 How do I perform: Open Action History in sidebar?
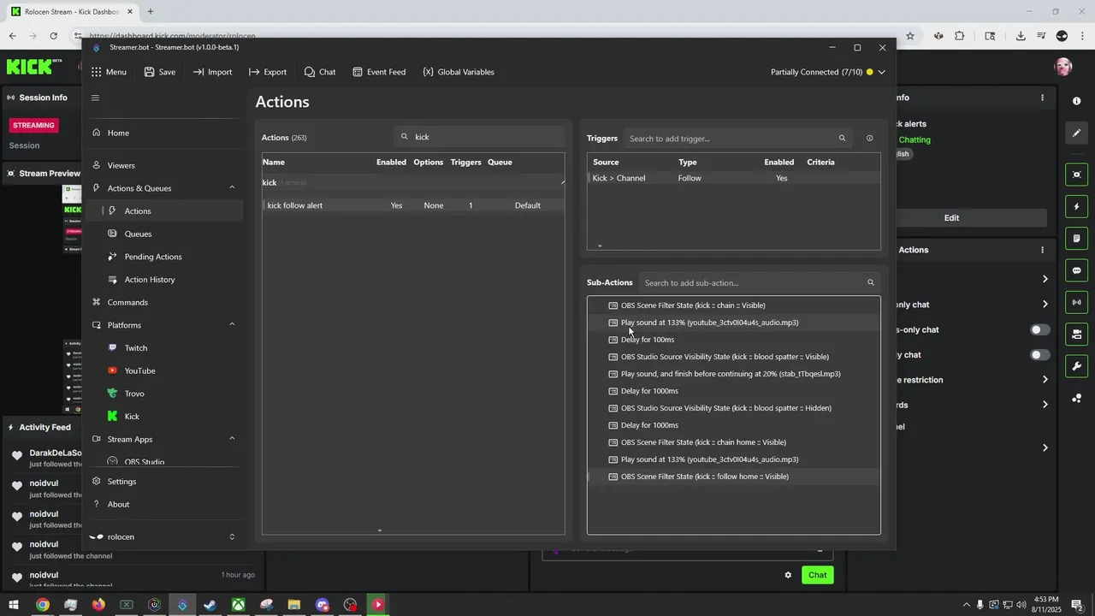(150, 280)
